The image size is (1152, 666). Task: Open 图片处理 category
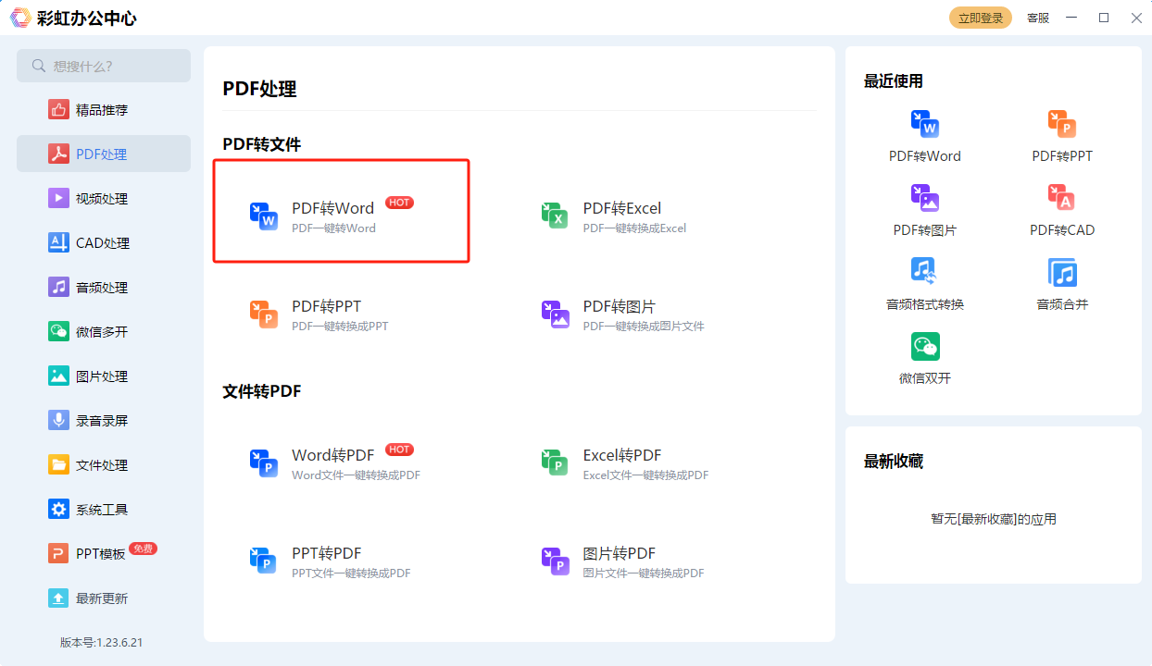(104, 376)
